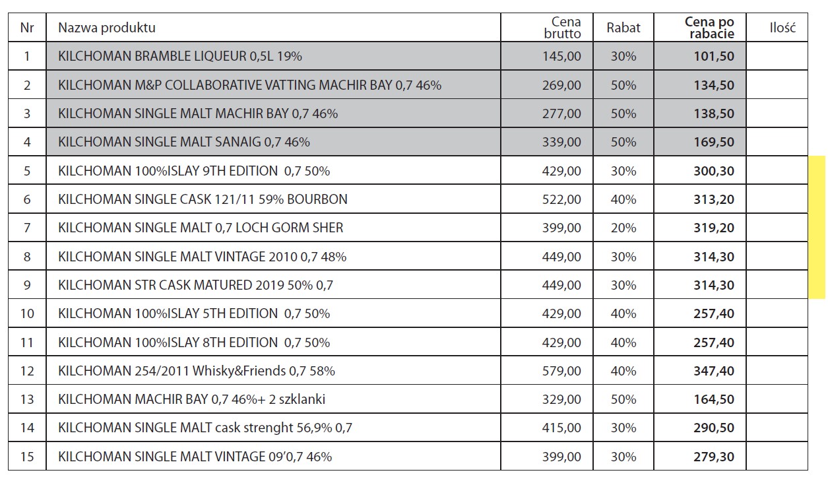Select the cask strenght 56,9% product row
This screenshot has height=489, width=828.
tap(205, 428)
